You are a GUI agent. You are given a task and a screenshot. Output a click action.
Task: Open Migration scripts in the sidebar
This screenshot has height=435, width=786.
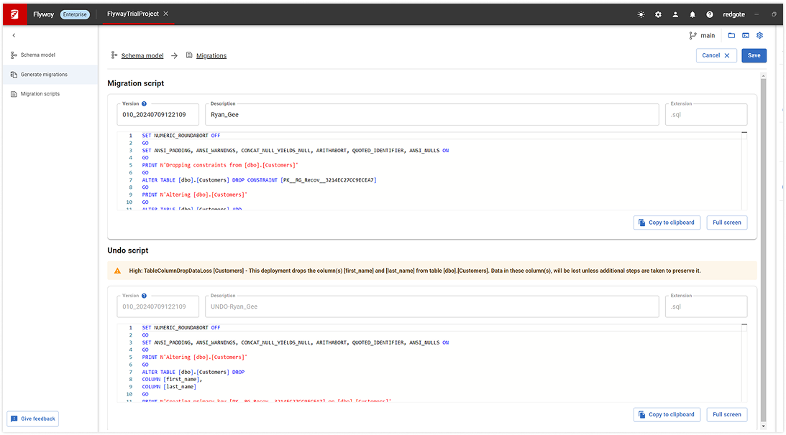click(40, 94)
